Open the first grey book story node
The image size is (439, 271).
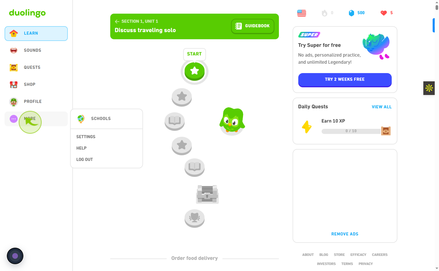coord(175,121)
